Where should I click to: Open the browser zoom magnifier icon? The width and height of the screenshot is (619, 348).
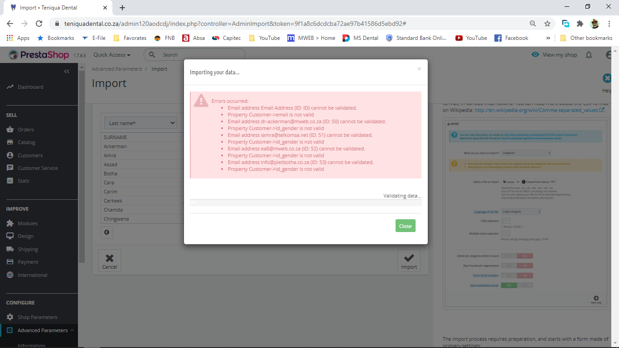[533, 24]
